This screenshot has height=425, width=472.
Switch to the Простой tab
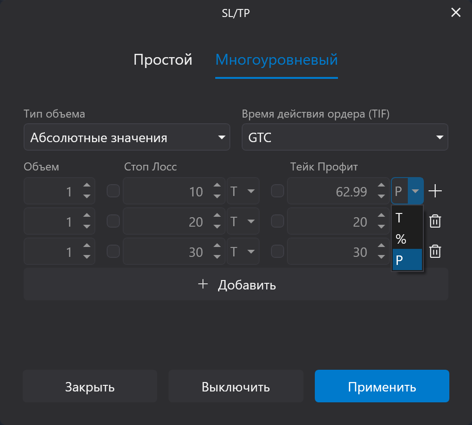point(163,60)
